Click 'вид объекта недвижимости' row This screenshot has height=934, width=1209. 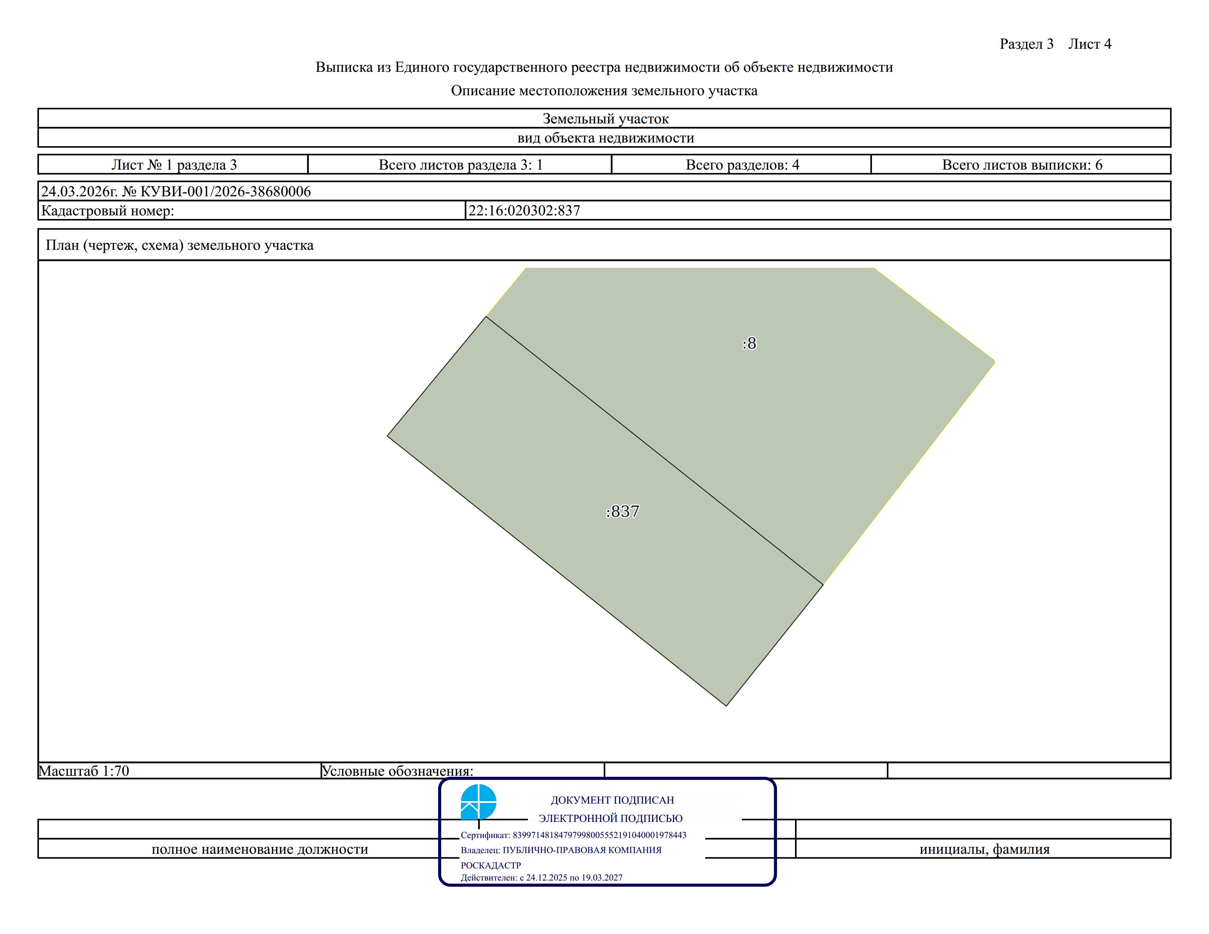coord(604,138)
